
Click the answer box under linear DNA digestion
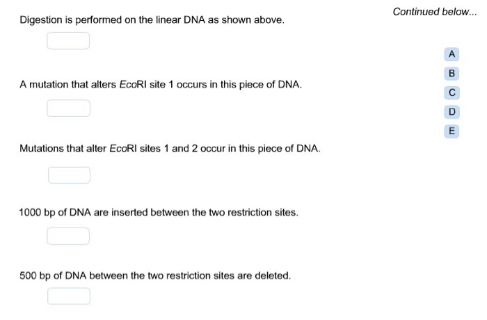coord(68,41)
